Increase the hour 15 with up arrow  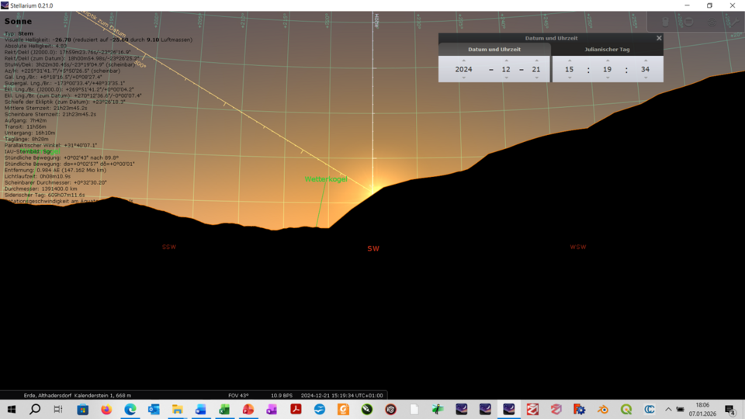(x=570, y=61)
